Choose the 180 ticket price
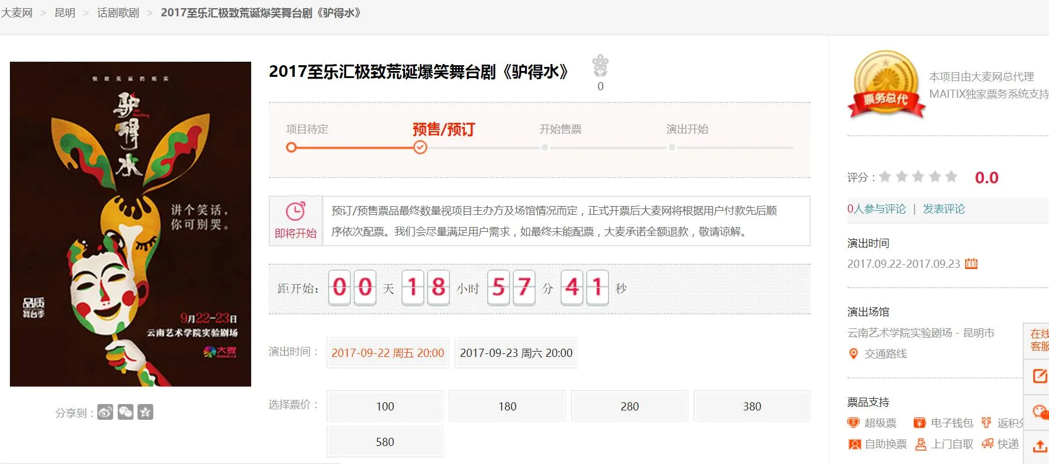 pyautogui.click(x=507, y=406)
